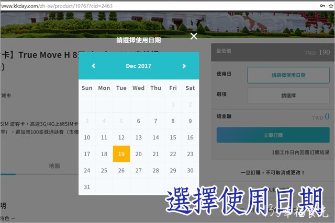Select December 15 in calendar
This screenshot has height=223, width=335.
coord(173,137)
